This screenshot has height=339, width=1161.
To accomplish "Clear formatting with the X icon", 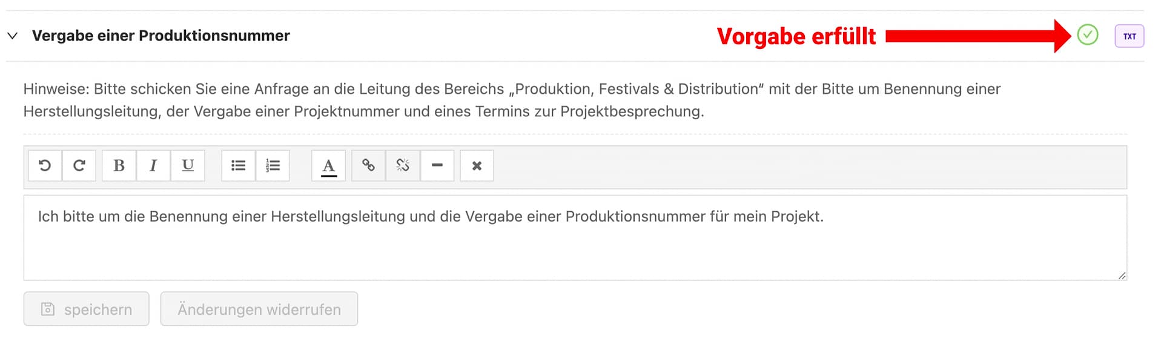I will coord(477,165).
